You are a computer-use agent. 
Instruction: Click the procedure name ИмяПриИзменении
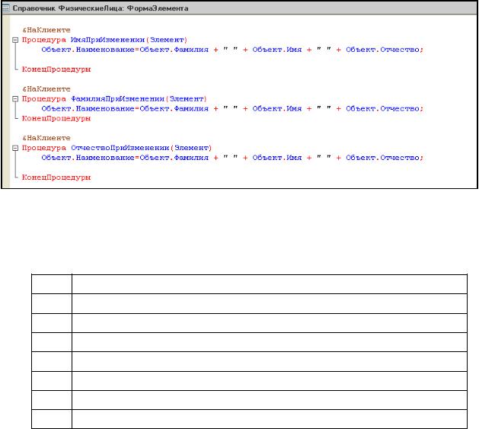[x=107, y=40]
